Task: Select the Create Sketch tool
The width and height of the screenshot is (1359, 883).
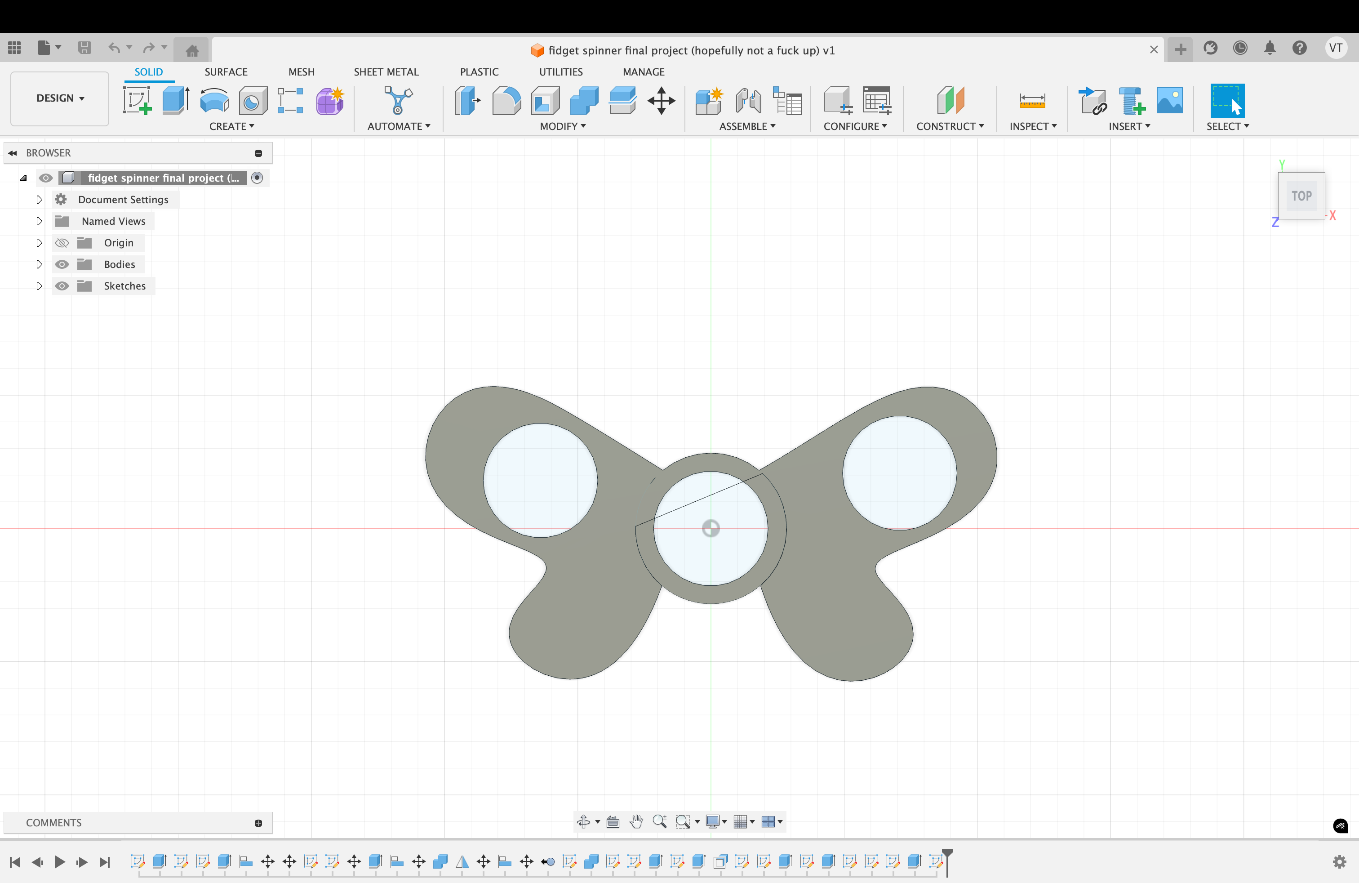Action: coord(137,101)
